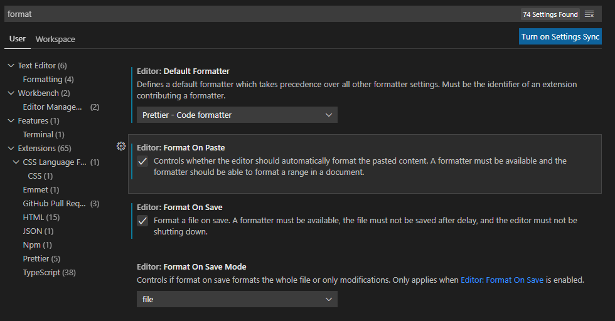The width and height of the screenshot is (615, 321).
Task: Select TypeScript in the settings tree
Action: click(49, 273)
